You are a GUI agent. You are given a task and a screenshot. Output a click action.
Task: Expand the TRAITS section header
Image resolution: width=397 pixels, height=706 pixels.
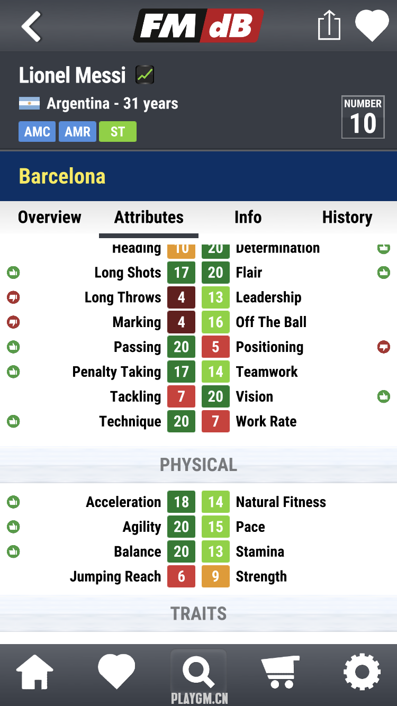[198, 613]
